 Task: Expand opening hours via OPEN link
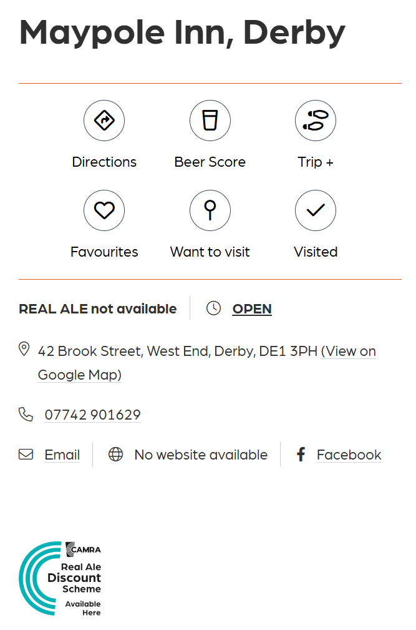[252, 308]
